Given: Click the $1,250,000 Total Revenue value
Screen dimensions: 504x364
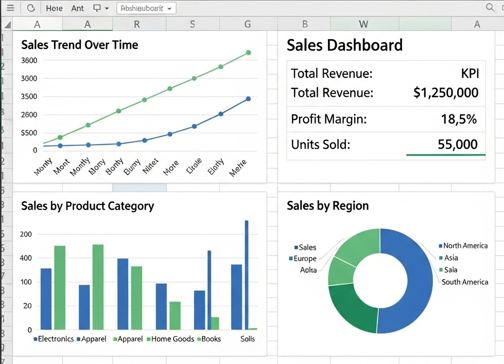Looking at the screenshot, I should coord(445,93).
